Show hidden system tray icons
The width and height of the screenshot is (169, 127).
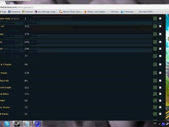(159, 124)
